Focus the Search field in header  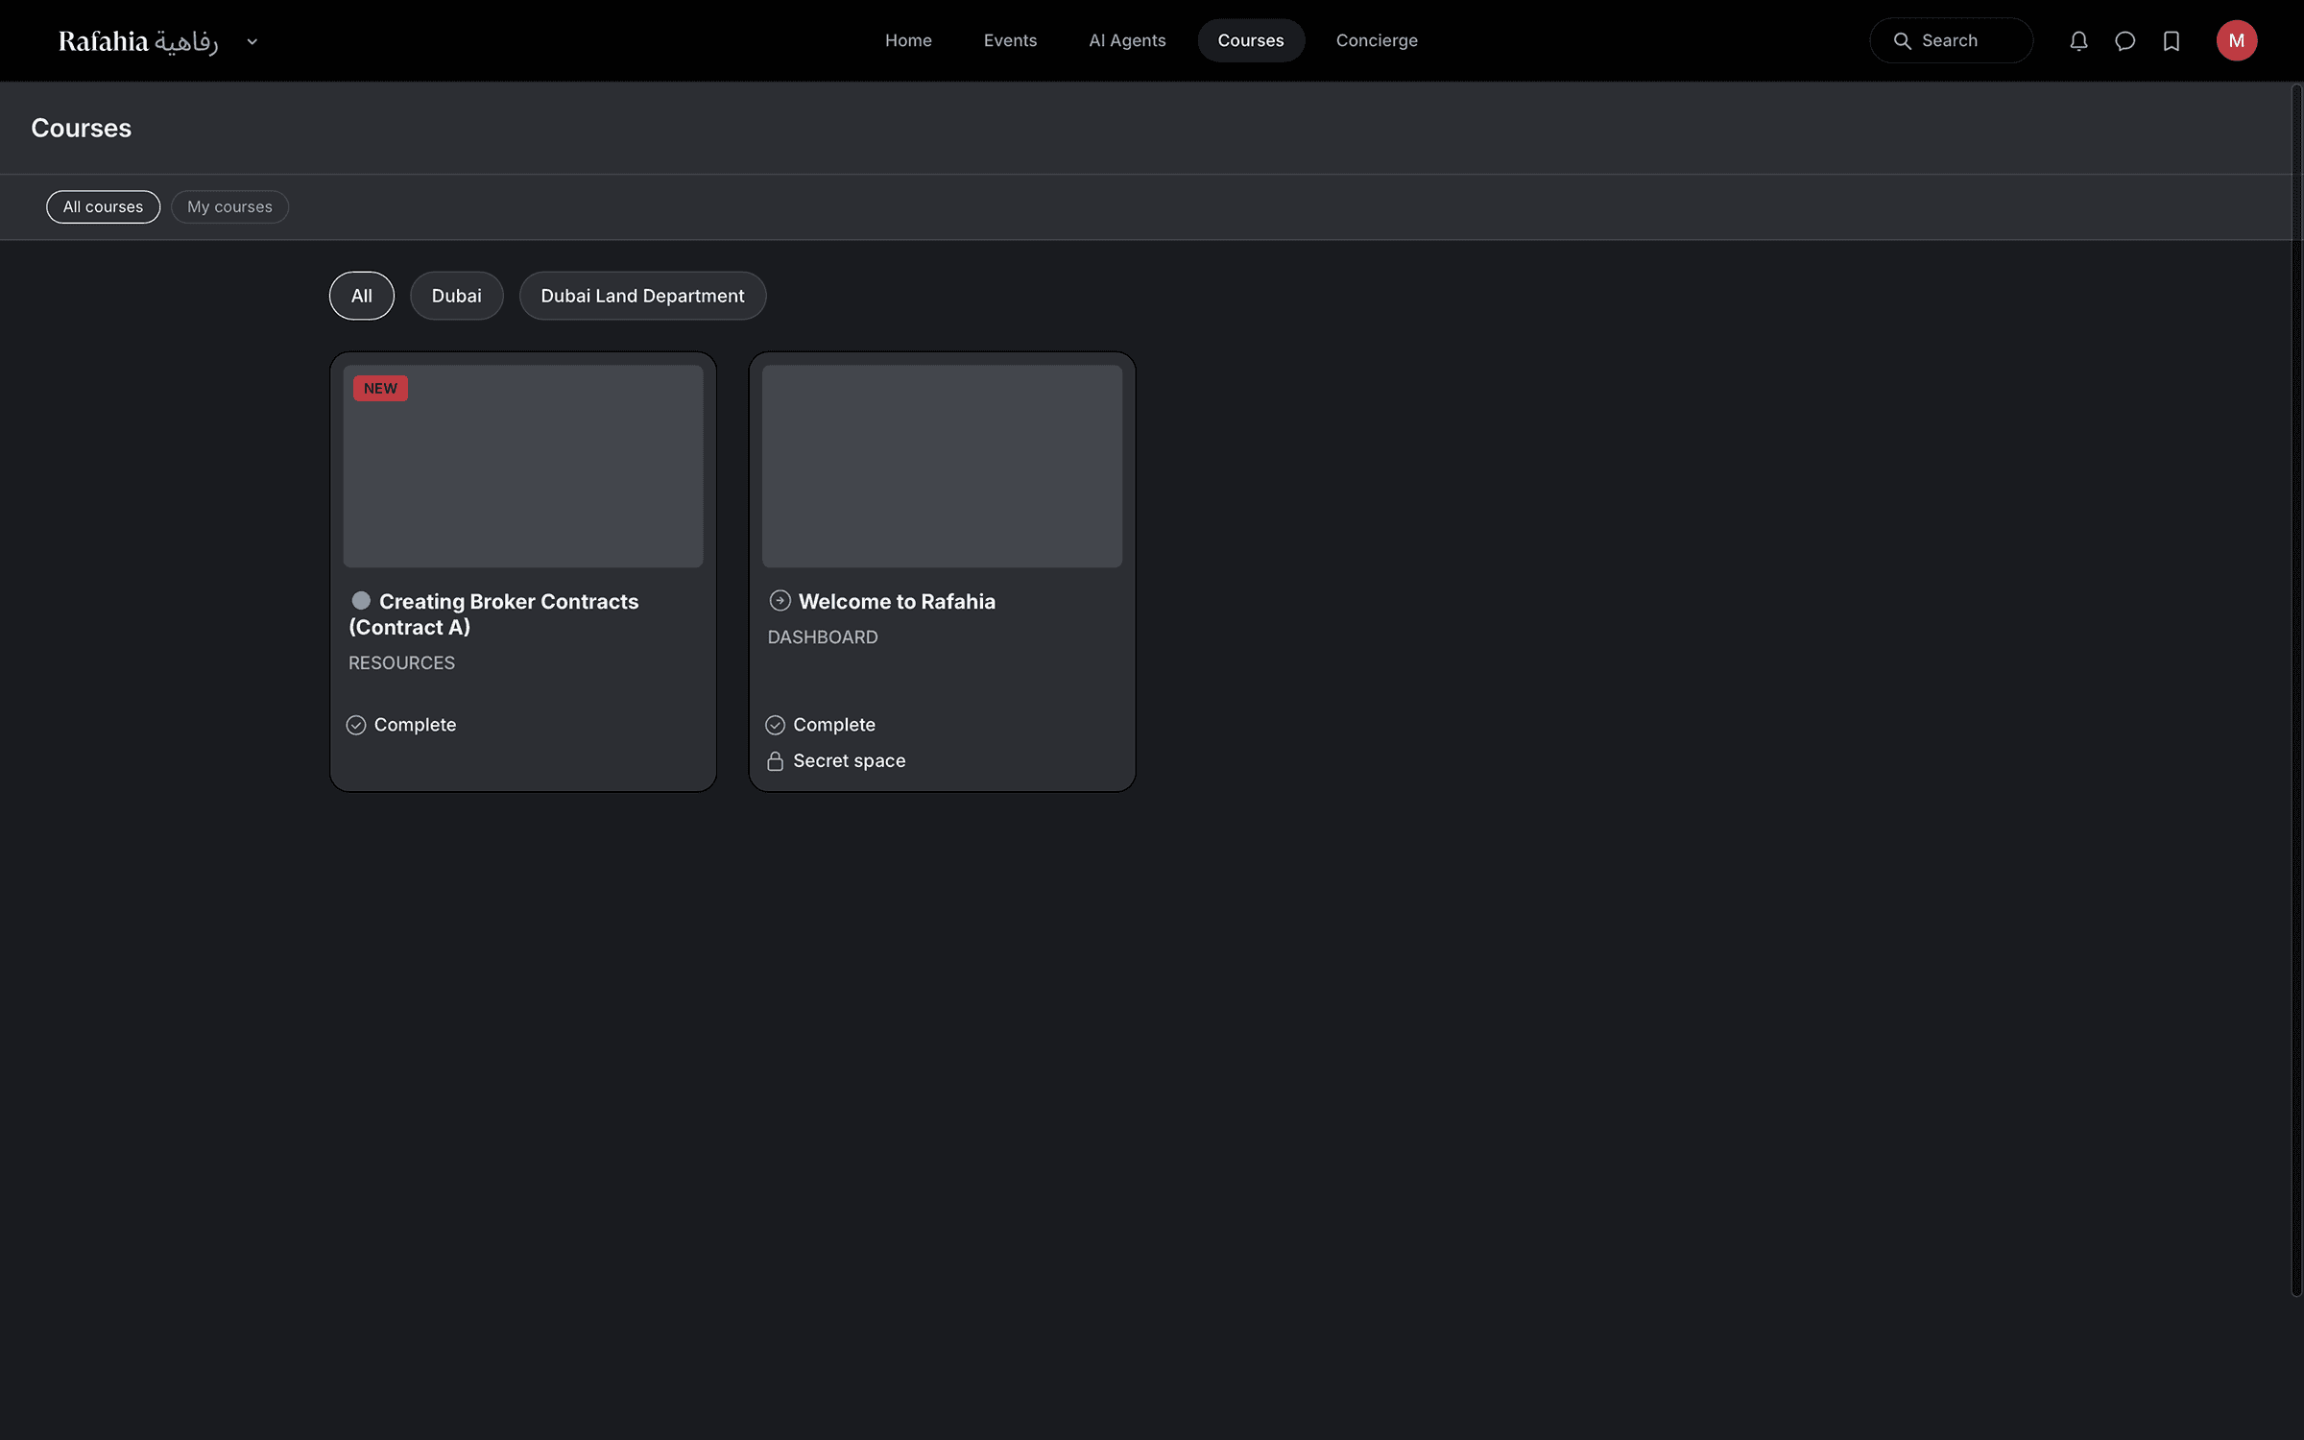tap(1951, 40)
